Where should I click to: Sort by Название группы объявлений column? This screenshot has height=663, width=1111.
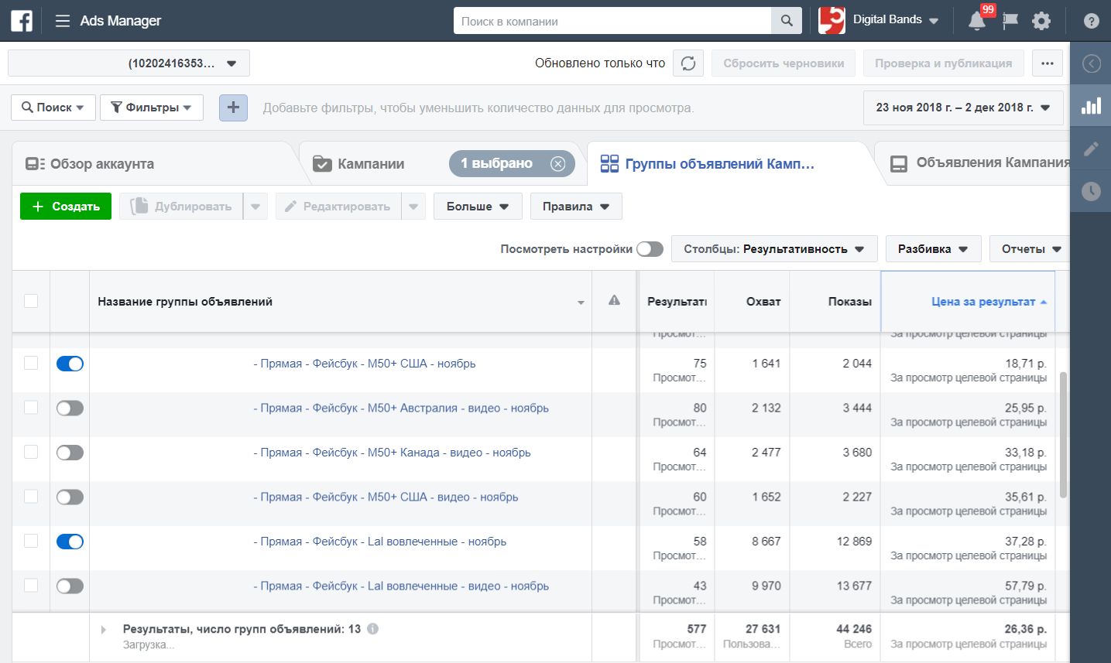[341, 302]
